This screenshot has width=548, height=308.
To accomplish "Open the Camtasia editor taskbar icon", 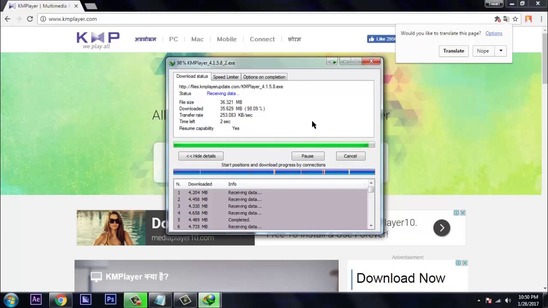I will (x=185, y=300).
